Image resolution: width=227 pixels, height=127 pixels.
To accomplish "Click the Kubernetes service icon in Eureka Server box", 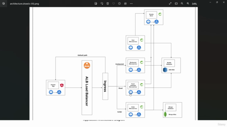I will (156, 22).
